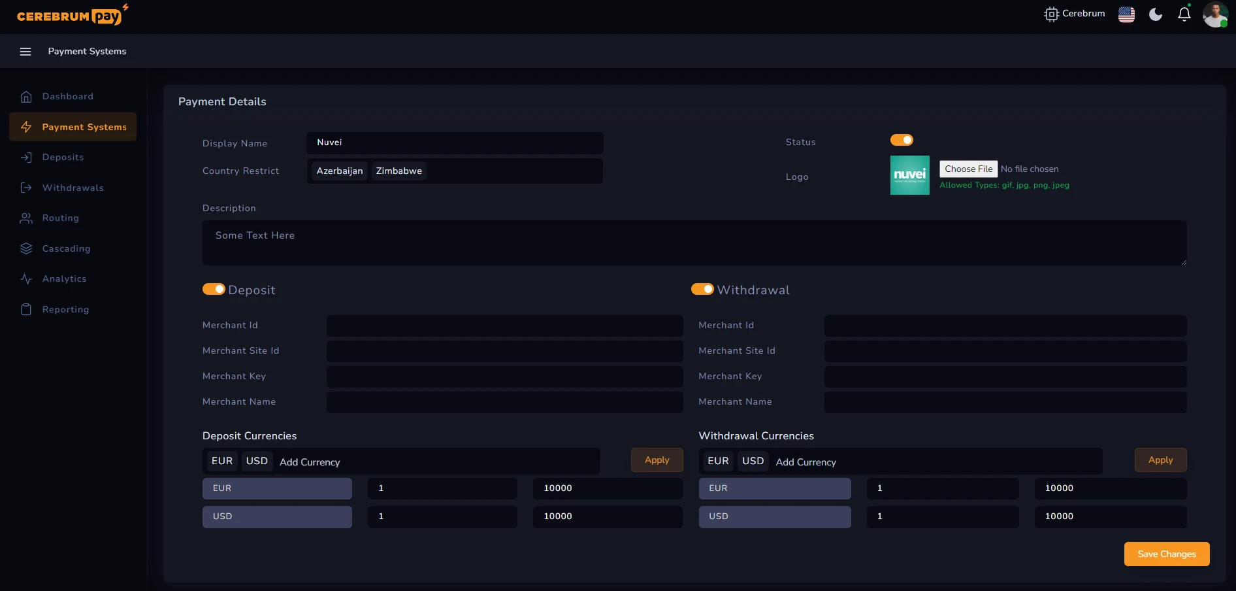This screenshot has height=591, width=1236.
Task: Click the withdrawal USD maximum 10000 field
Action: [1111, 516]
